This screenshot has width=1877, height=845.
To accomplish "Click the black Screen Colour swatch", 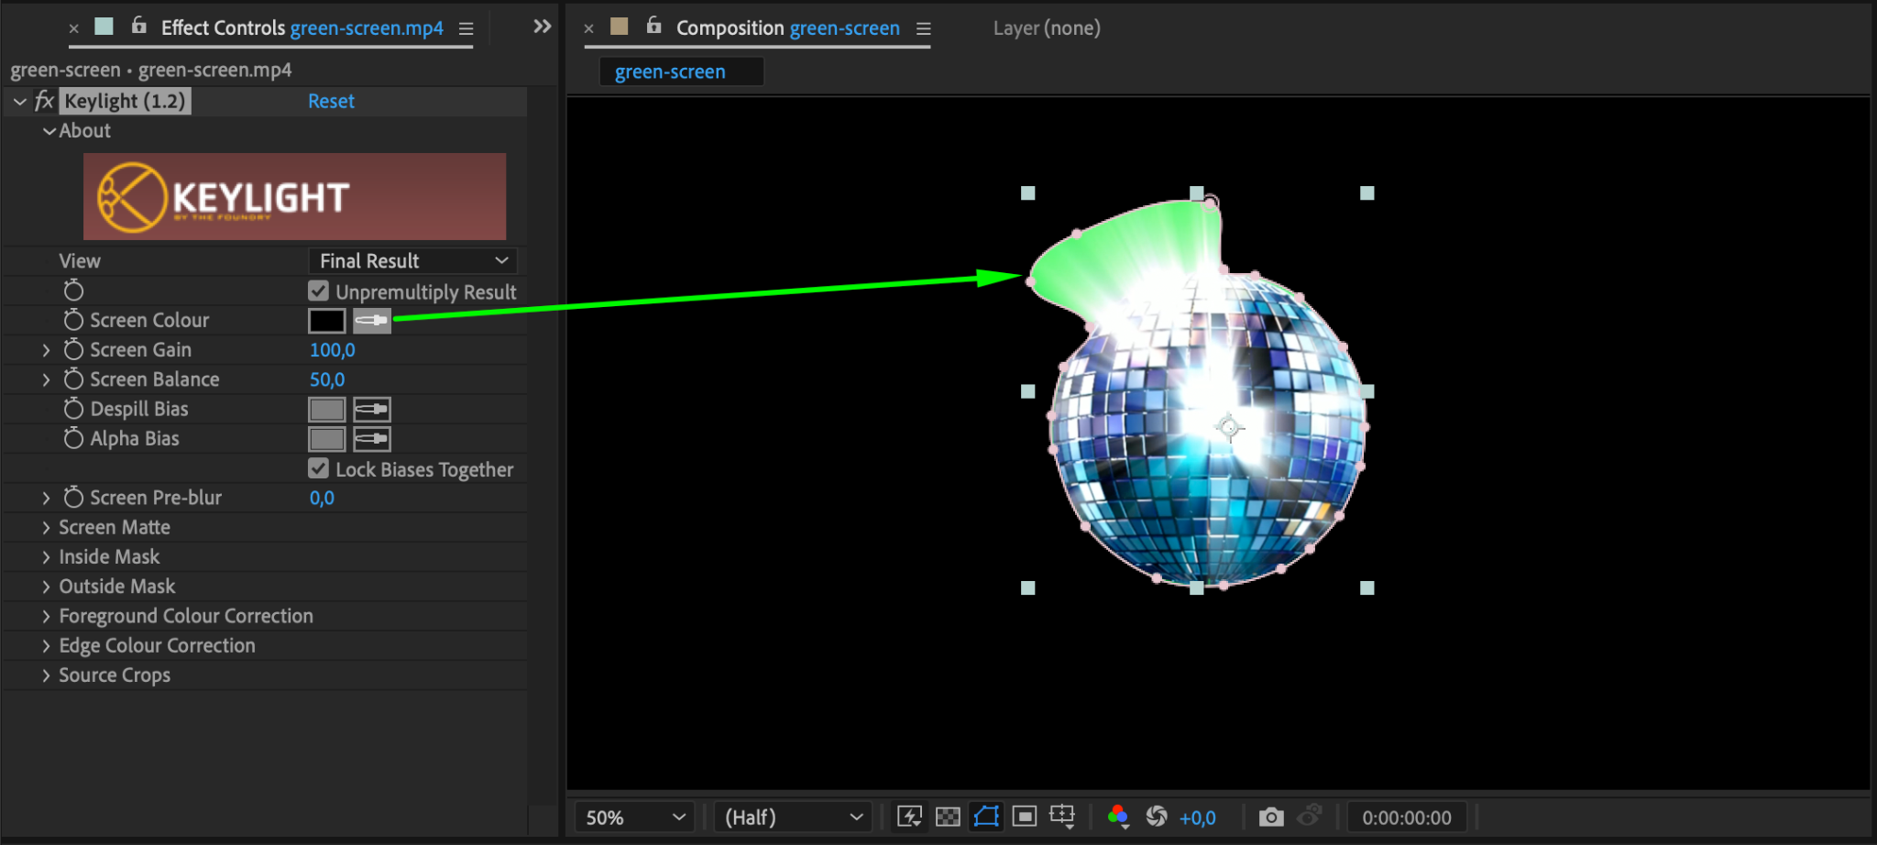I will pos(326,321).
